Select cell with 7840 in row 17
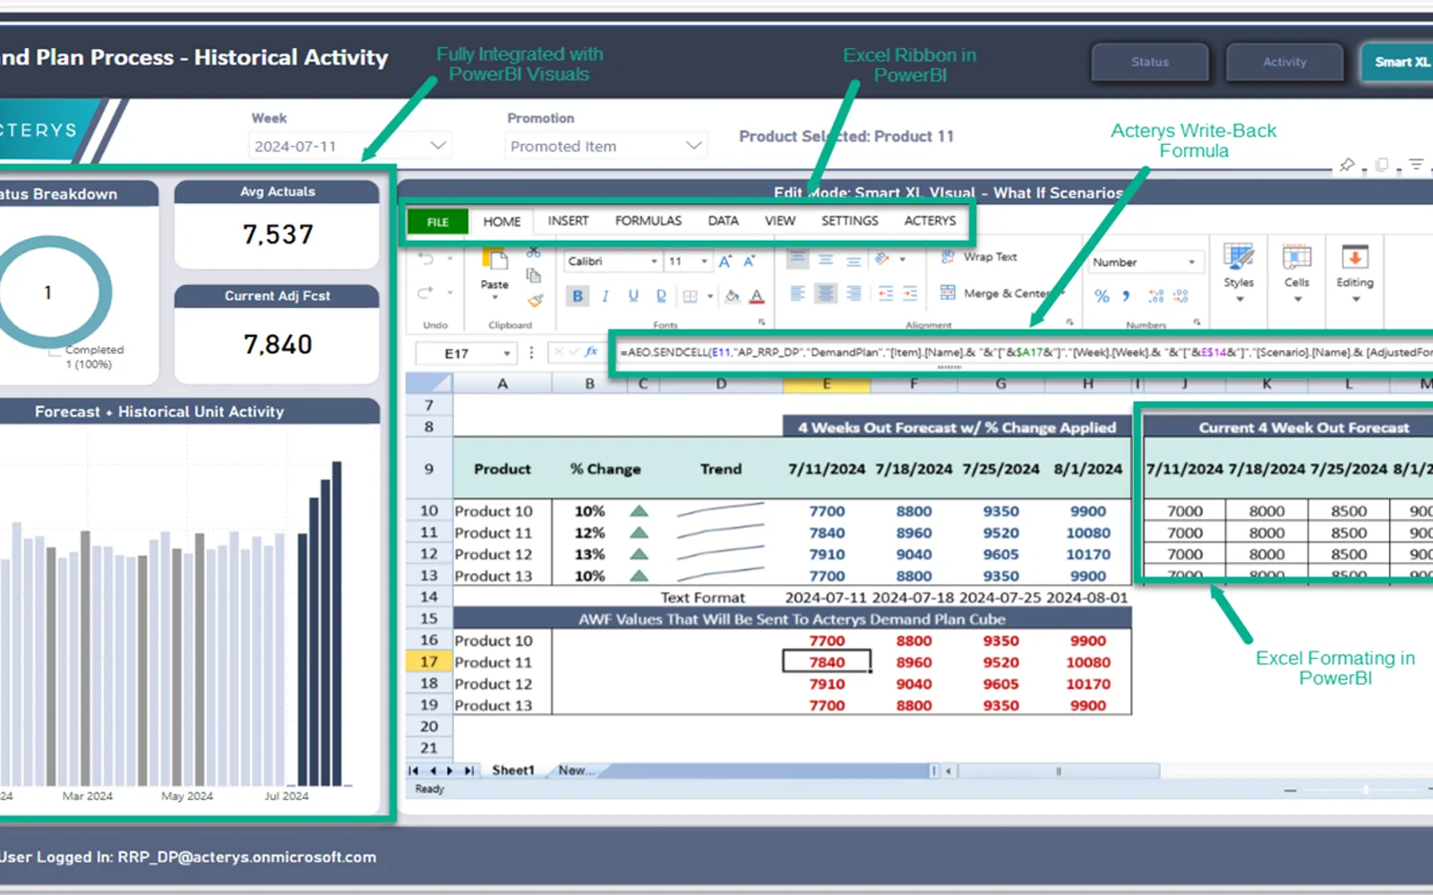 point(827,662)
